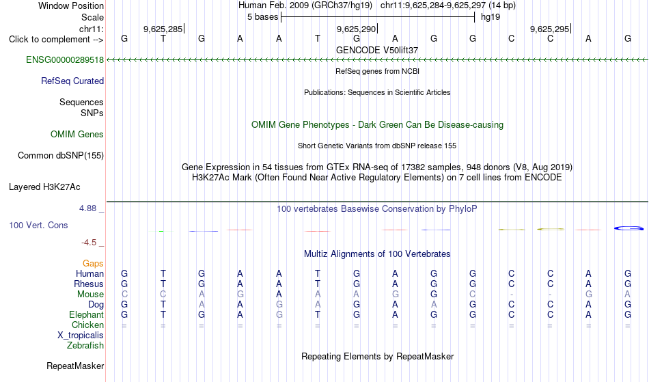Viewport: 649px width, 382px height.
Task: Click the Zebrafish species row label
Action: 85,346
